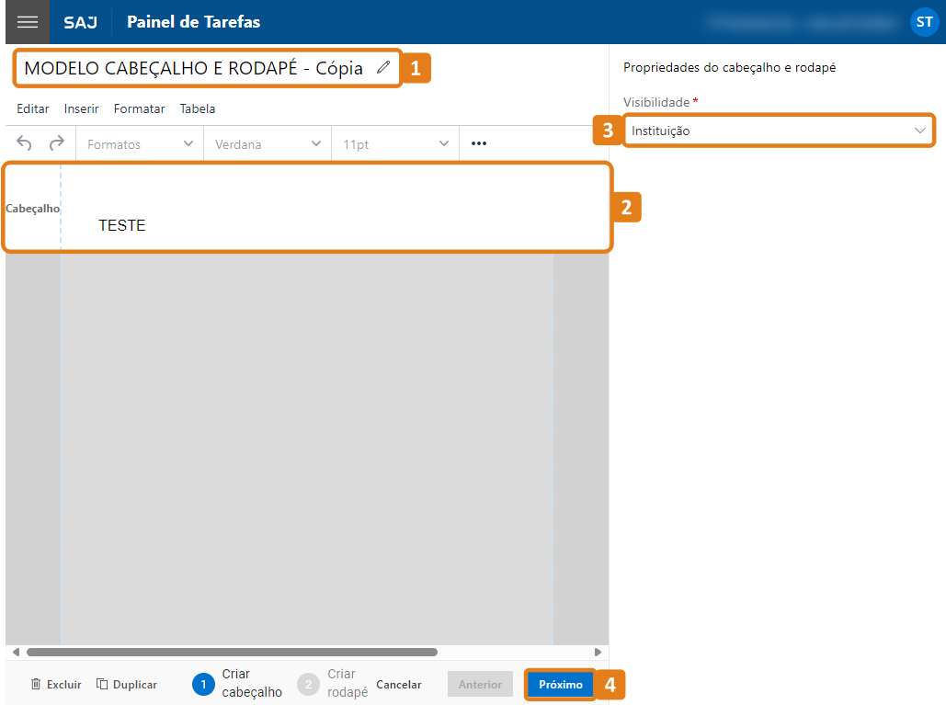This screenshot has width=946, height=705.
Task: Click the Próximo button
Action: [561, 685]
